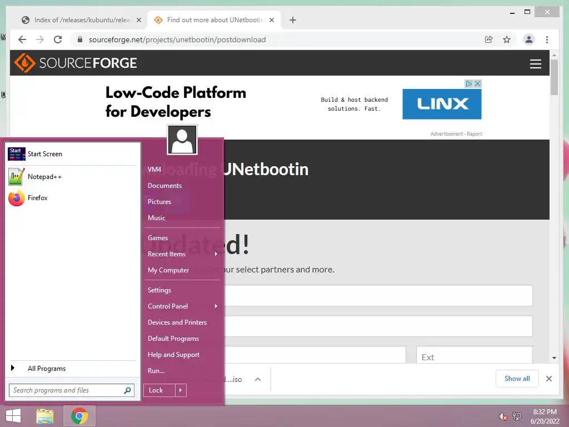569x427 pixels.
Task: Click the Windows Start button
Action: [x=13, y=416]
